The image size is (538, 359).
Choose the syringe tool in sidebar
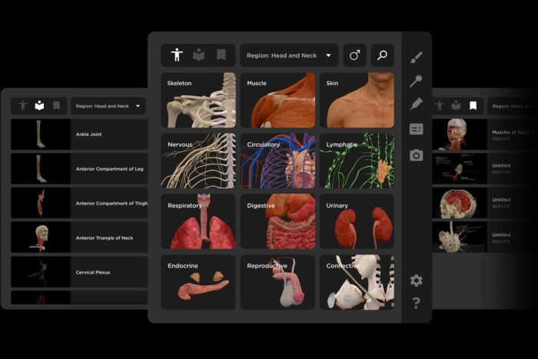(x=416, y=104)
